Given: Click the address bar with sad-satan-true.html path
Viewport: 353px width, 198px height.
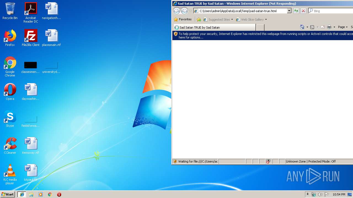Looking at the screenshot, I should point(240,11).
